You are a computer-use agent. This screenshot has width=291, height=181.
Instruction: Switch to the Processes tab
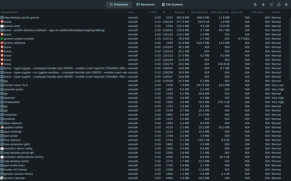coord(119,5)
